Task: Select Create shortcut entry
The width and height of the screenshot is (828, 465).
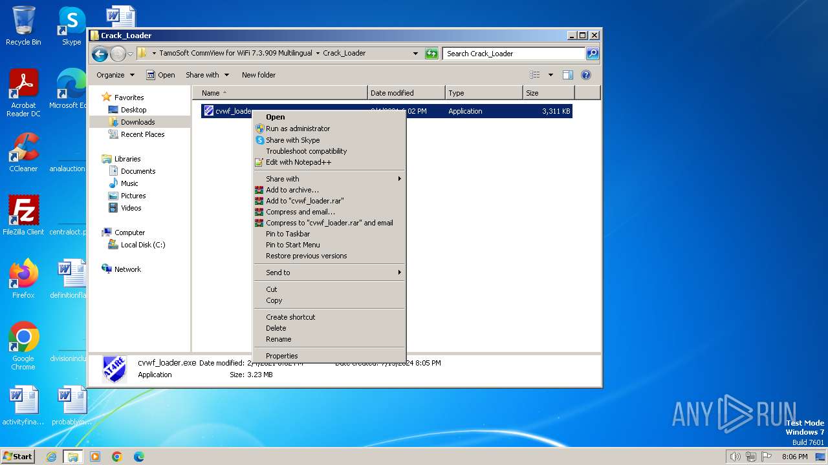Action: 329,317
